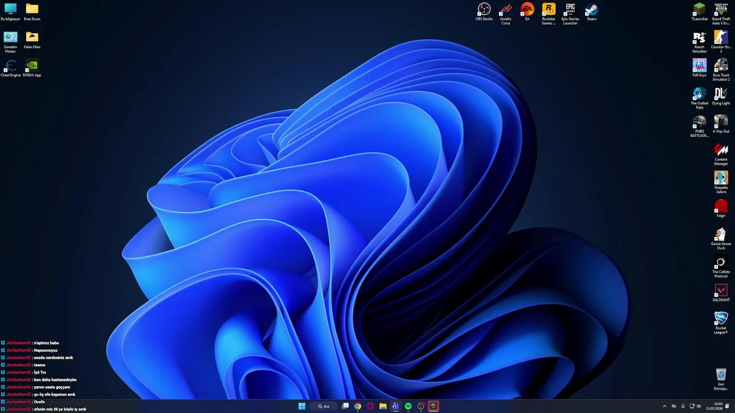
Task: Open the Windows Start menu
Action: 302,406
